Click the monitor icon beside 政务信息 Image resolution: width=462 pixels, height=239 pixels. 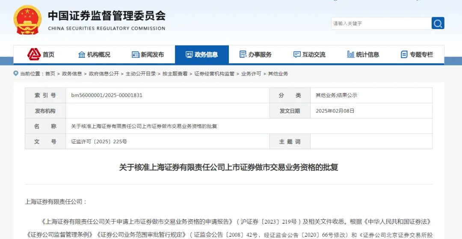[x=189, y=54]
